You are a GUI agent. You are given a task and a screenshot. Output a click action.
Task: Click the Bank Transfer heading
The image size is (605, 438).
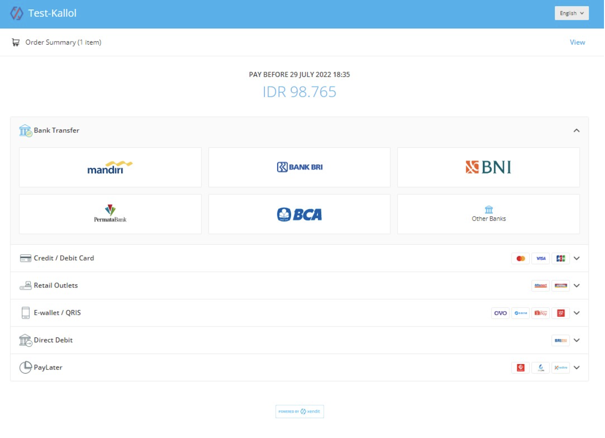[x=56, y=130]
